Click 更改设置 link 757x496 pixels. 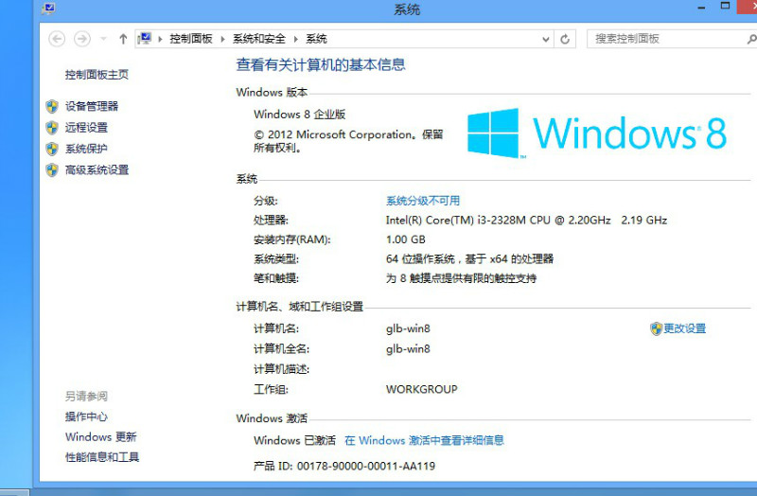point(684,328)
